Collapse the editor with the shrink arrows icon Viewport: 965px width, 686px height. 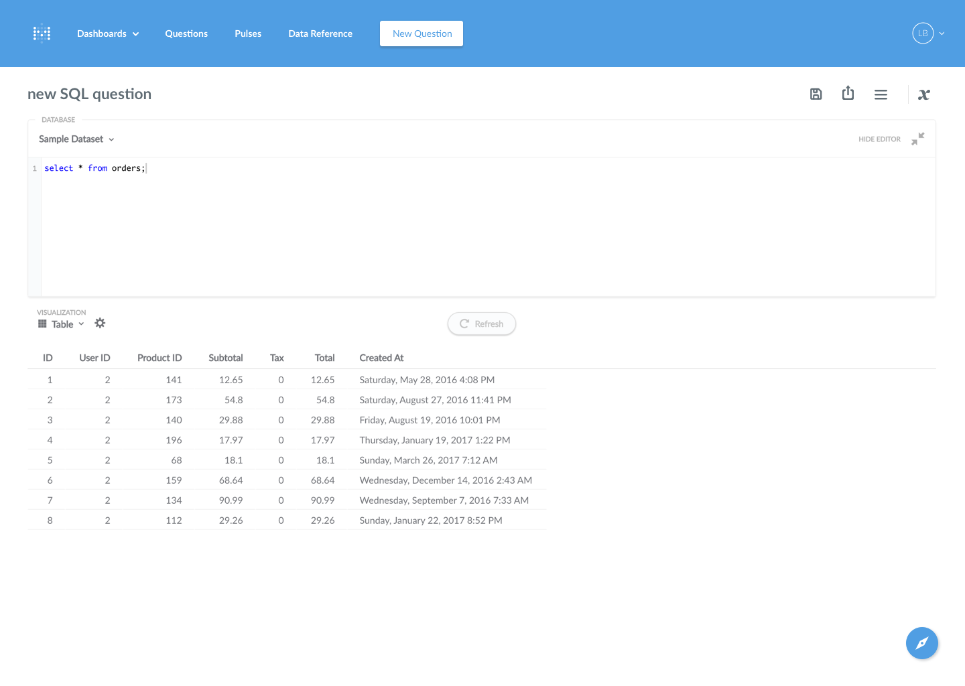click(x=918, y=139)
